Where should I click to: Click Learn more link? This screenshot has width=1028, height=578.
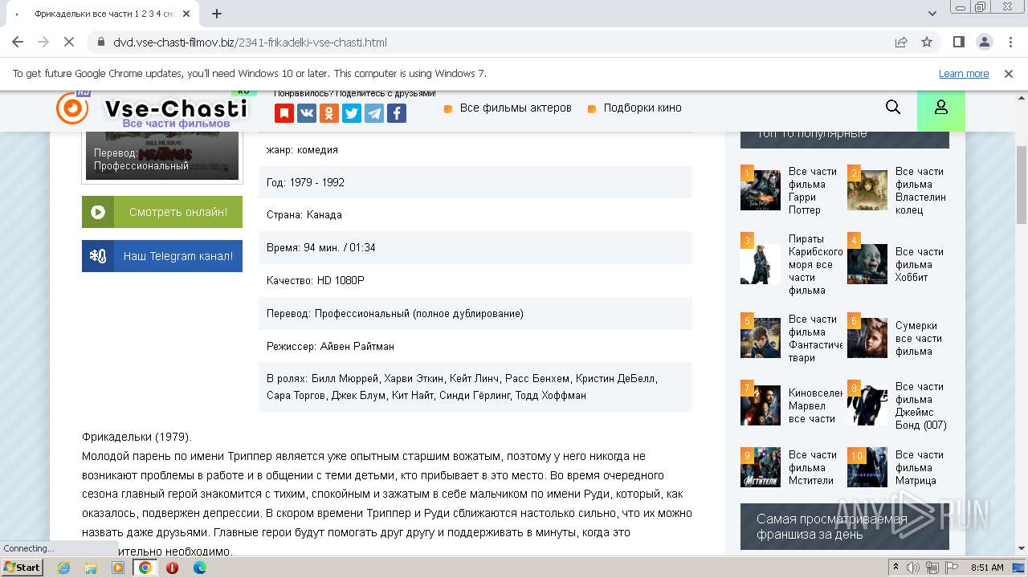click(964, 73)
